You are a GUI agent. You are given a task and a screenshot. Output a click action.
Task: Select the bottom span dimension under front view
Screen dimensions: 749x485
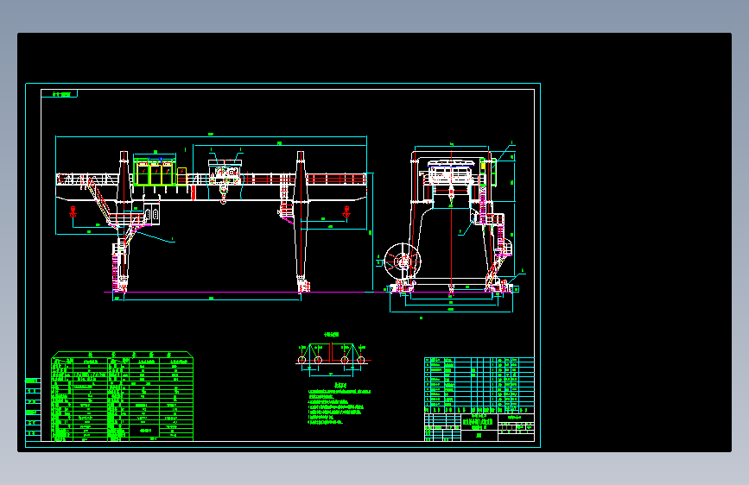[211, 299]
